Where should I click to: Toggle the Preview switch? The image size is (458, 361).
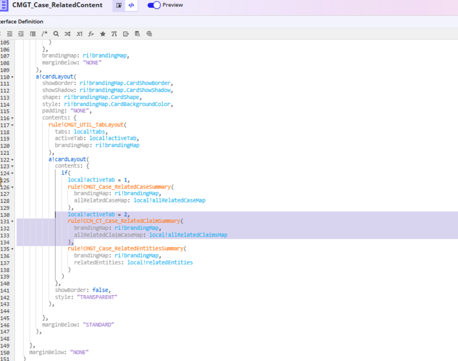click(x=154, y=5)
